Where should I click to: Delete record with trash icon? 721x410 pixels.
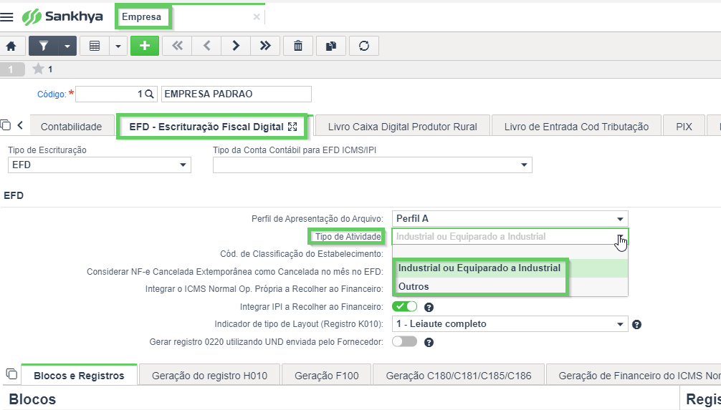[298, 46]
